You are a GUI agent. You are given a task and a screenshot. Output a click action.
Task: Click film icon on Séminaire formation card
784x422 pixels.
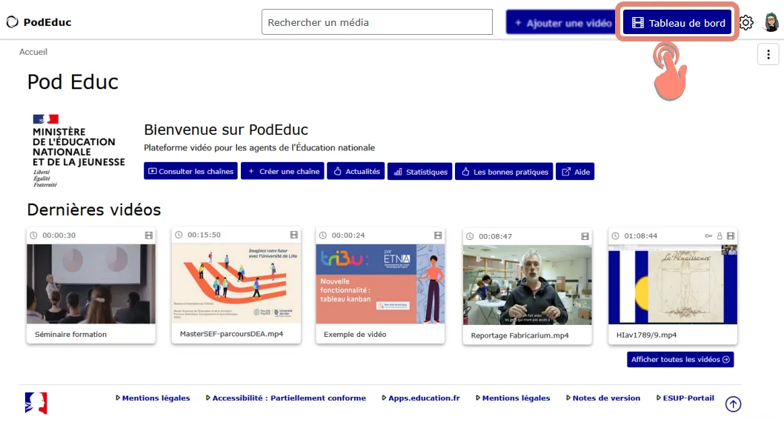click(148, 235)
